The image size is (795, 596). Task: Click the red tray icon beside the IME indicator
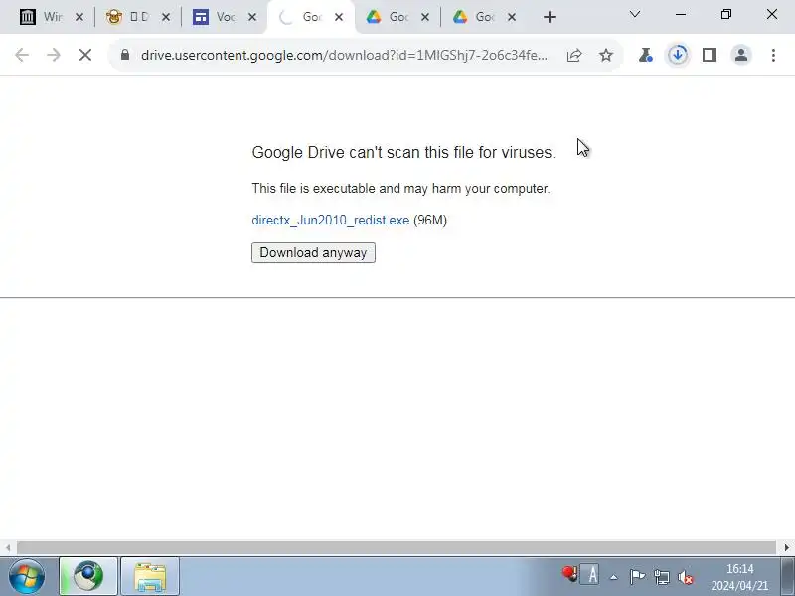[570, 573]
